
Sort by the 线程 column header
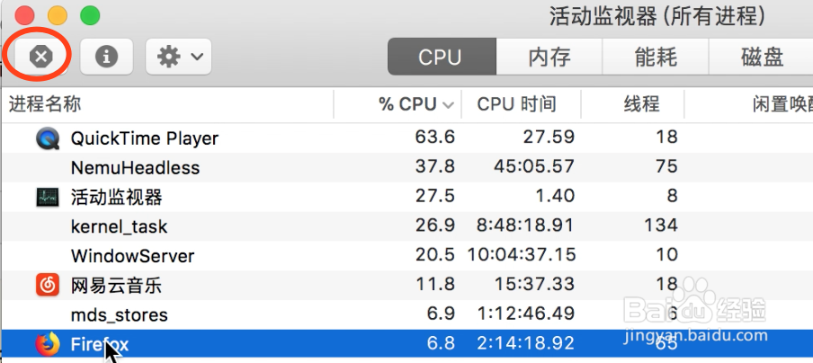[641, 104]
